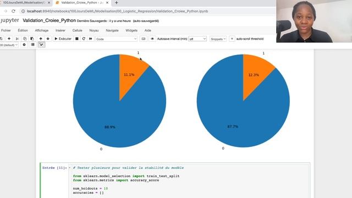This screenshot has height=198, width=352.
Task: Interrupt the kernel with the stop icon
Action: (77, 39)
